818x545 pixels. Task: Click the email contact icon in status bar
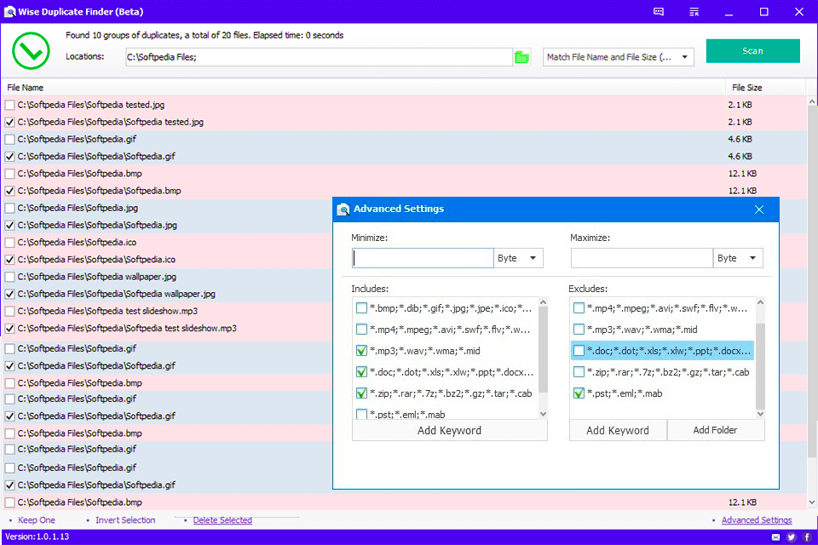(777, 537)
